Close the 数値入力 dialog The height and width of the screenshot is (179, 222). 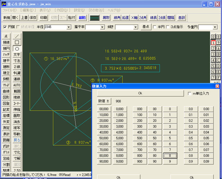(x=217, y=86)
